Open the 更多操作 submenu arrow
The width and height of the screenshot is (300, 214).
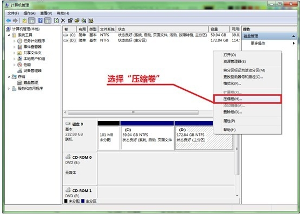click(x=294, y=44)
